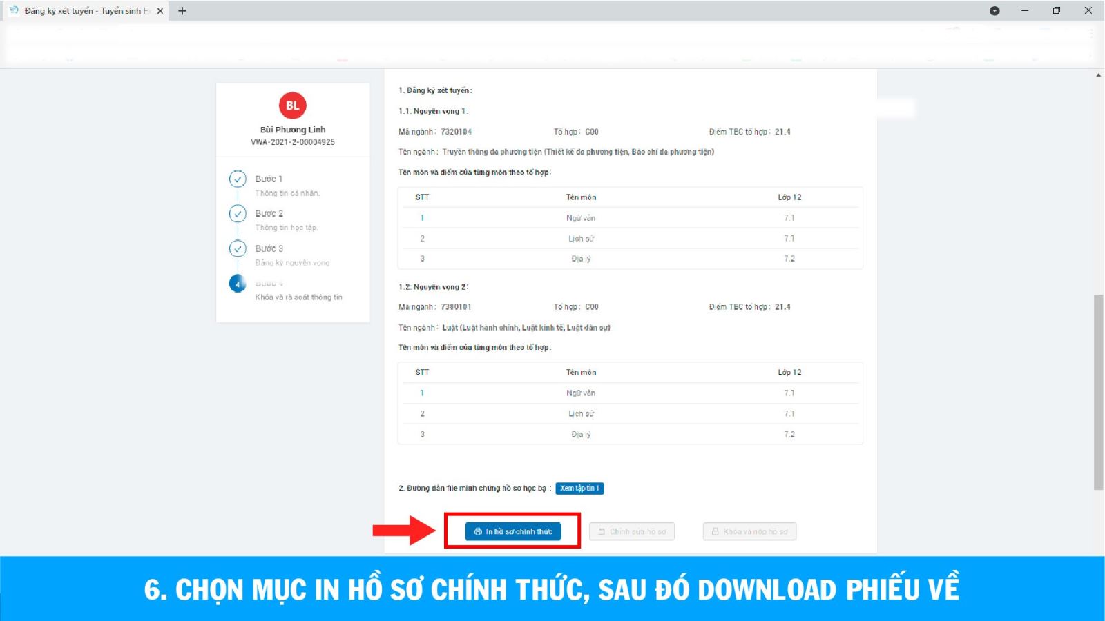Image resolution: width=1105 pixels, height=621 pixels.
Task: Click the Khóa và nộp hồ sơ button
Action: point(749,532)
